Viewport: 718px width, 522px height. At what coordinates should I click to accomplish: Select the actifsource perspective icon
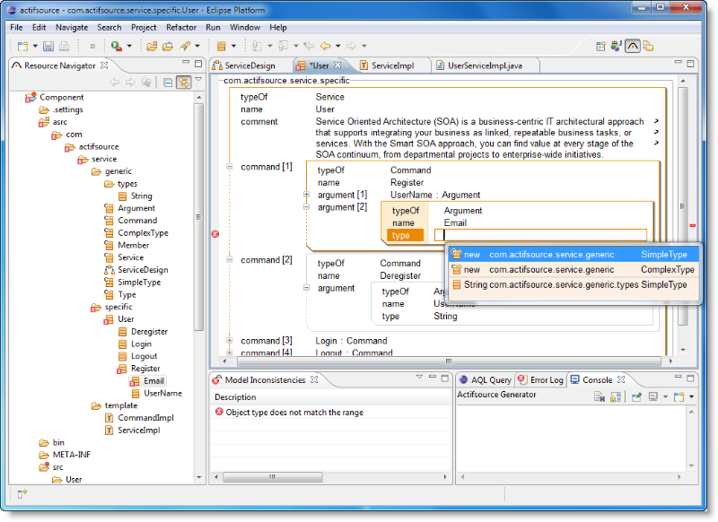(x=633, y=46)
